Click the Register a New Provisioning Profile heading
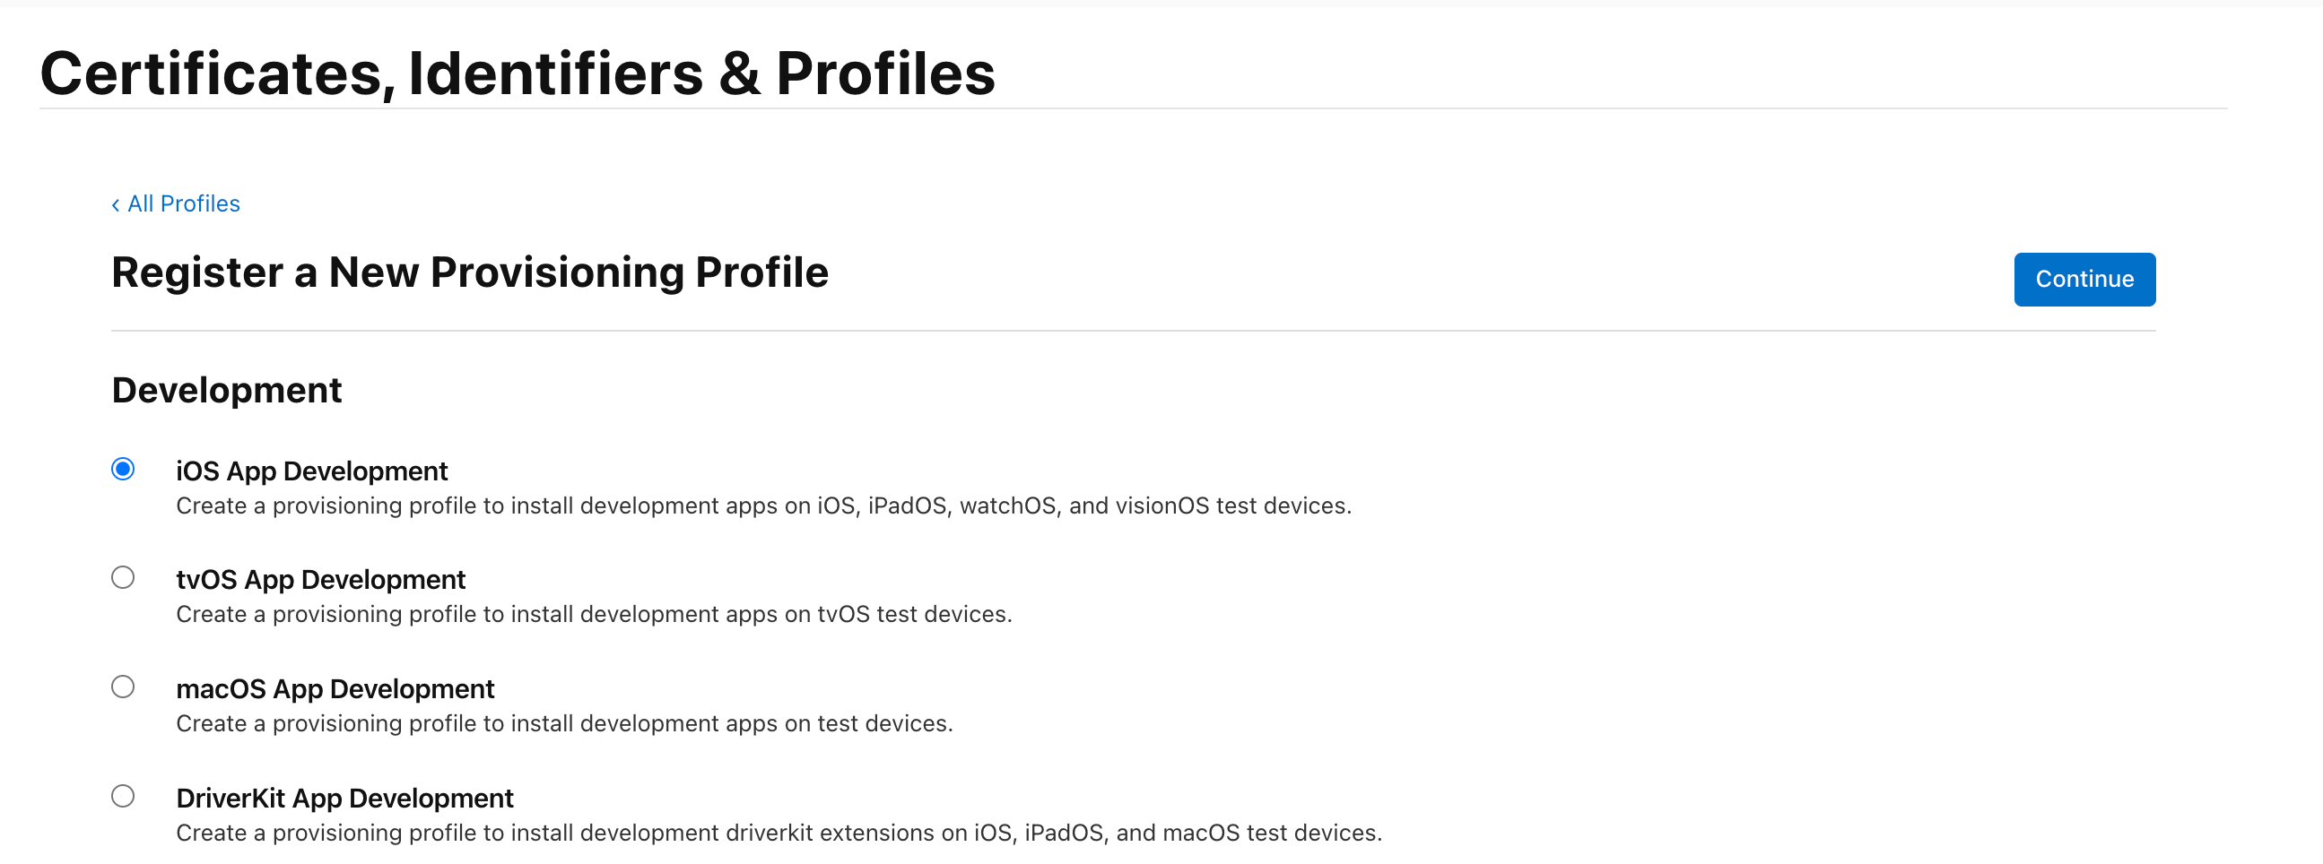Viewport: 2323px width, 864px height. pyautogui.click(x=469, y=272)
